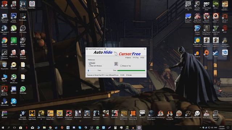This screenshot has height=130, width=232.
Task: Launch Audacity desktop shortcut
Action: (x=197, y=53)
